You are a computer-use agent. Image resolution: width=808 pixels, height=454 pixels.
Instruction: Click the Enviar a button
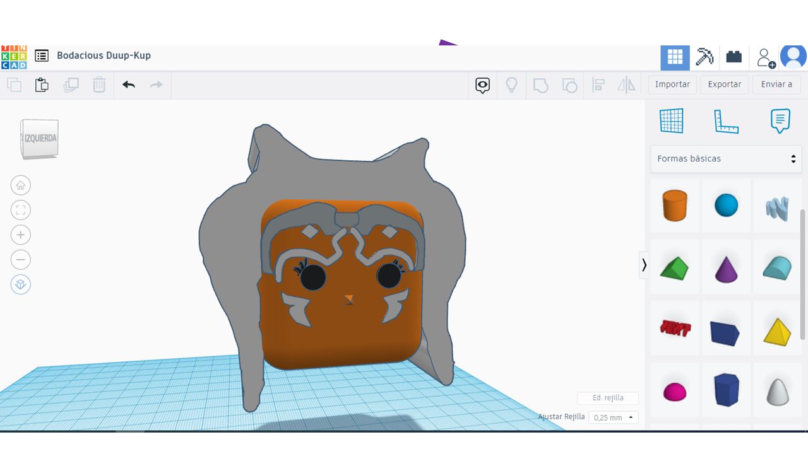point(776,84)
